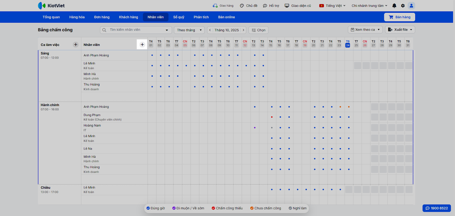The height and width of the screenshot is (216, 455).
Task: Toggle the Đi muộn / Về sớm filter
Action: click(188, 208)
